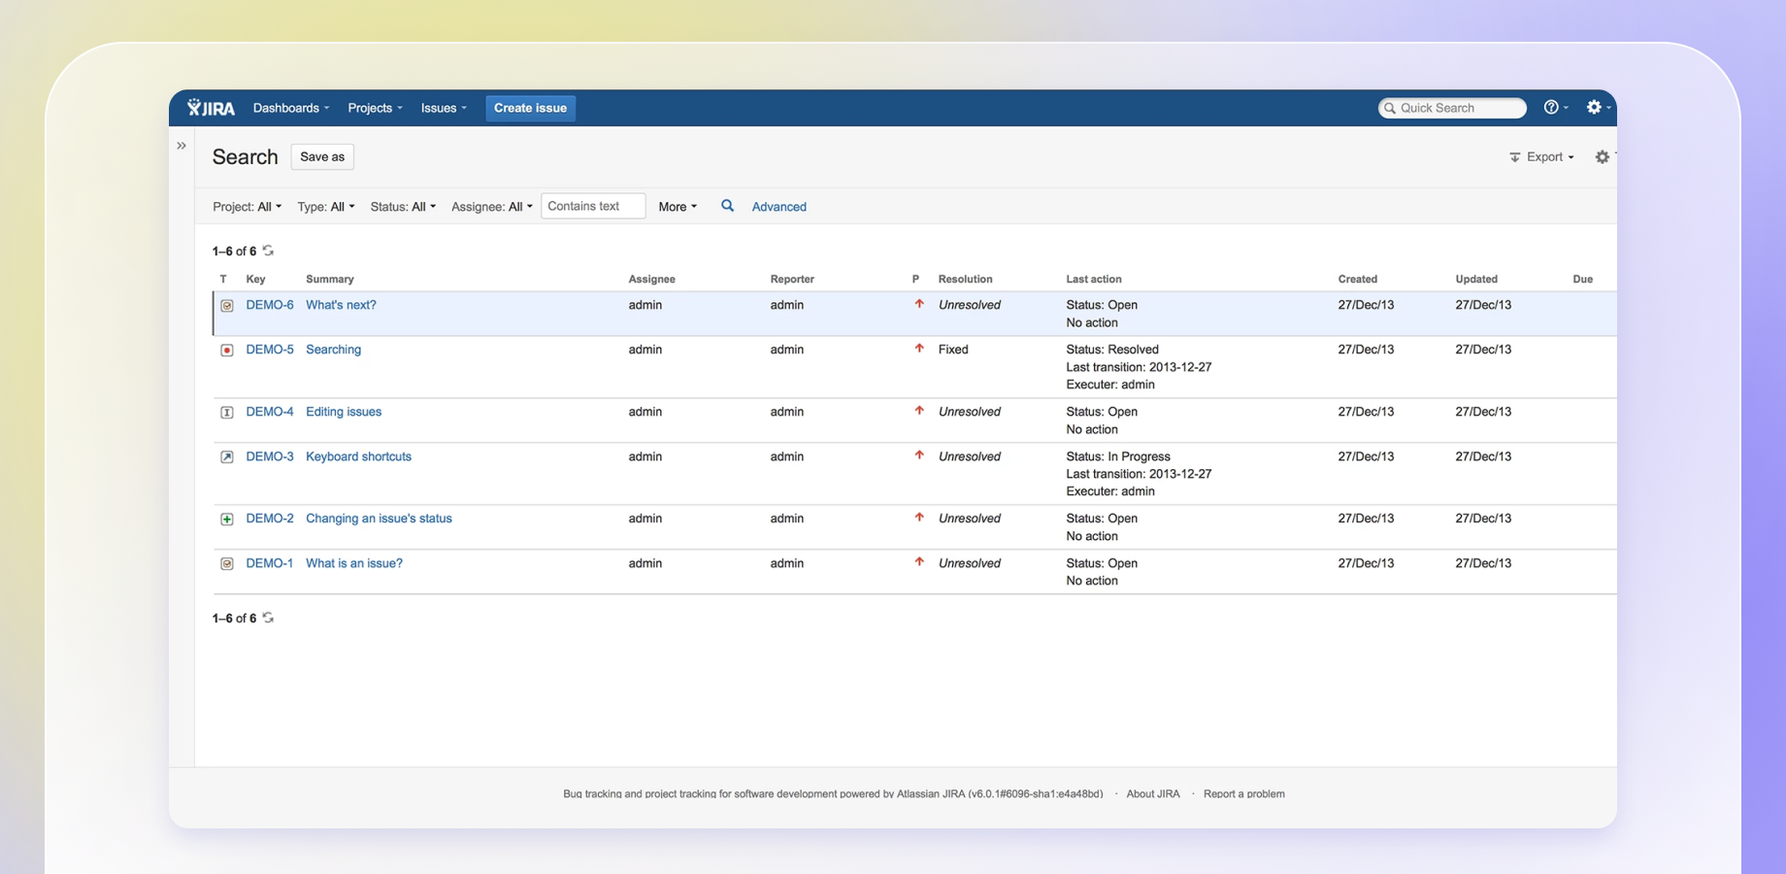This screenshot has width=1786, height=874.
Task: Click issue type icon for DEMO-6
Action: click(227, 306)
